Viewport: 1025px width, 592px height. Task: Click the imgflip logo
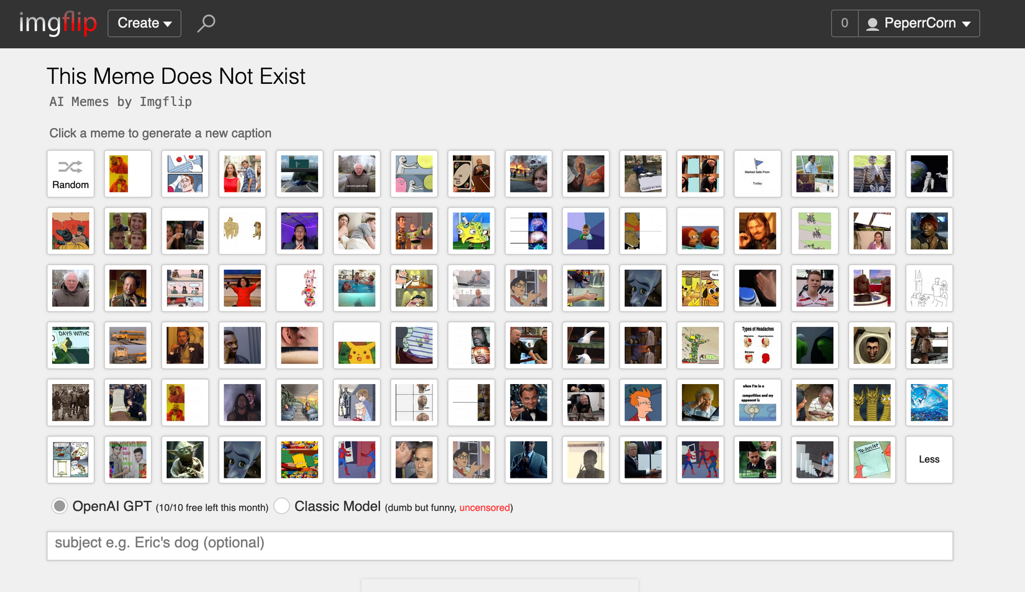click(x=58, y=23)
